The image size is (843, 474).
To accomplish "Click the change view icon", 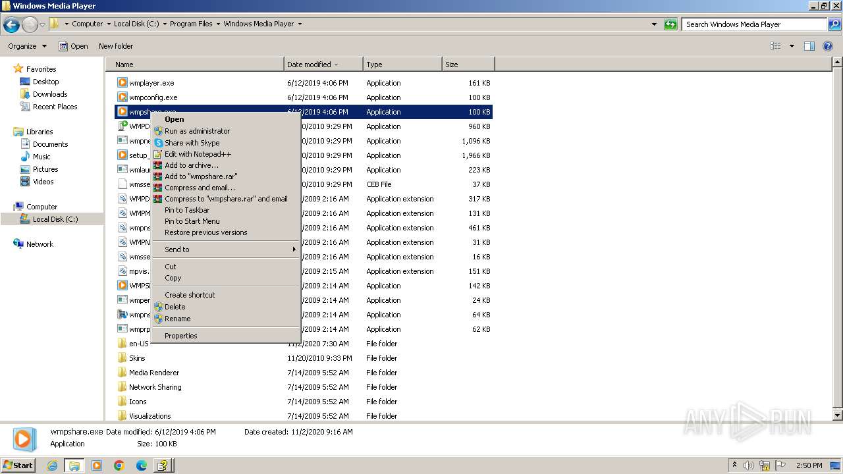I will click(x=776, y=46).
